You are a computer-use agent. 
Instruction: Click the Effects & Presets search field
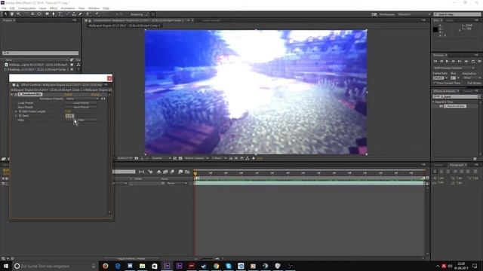click(x=456, y=97)
